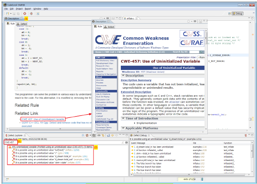Close the left Description view tab
The width and height of the screenshot is (257, 184).
tap(21, 18)
